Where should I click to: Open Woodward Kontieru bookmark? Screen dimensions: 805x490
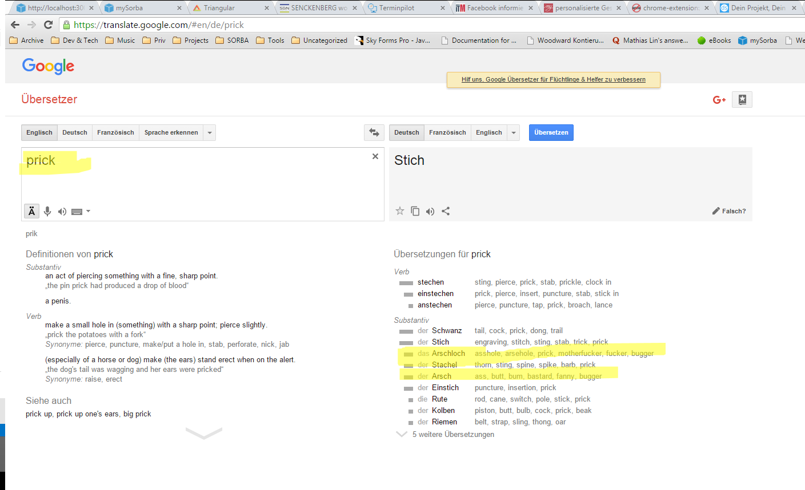point(565,41)
